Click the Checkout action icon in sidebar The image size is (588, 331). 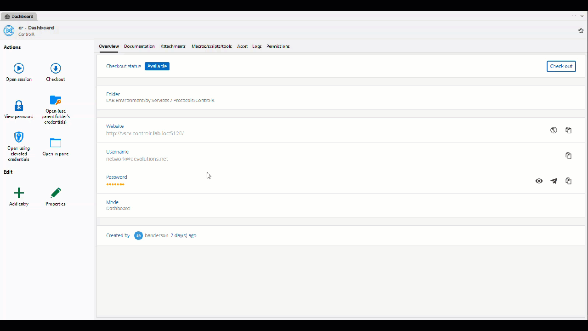[x=56, y=68]
